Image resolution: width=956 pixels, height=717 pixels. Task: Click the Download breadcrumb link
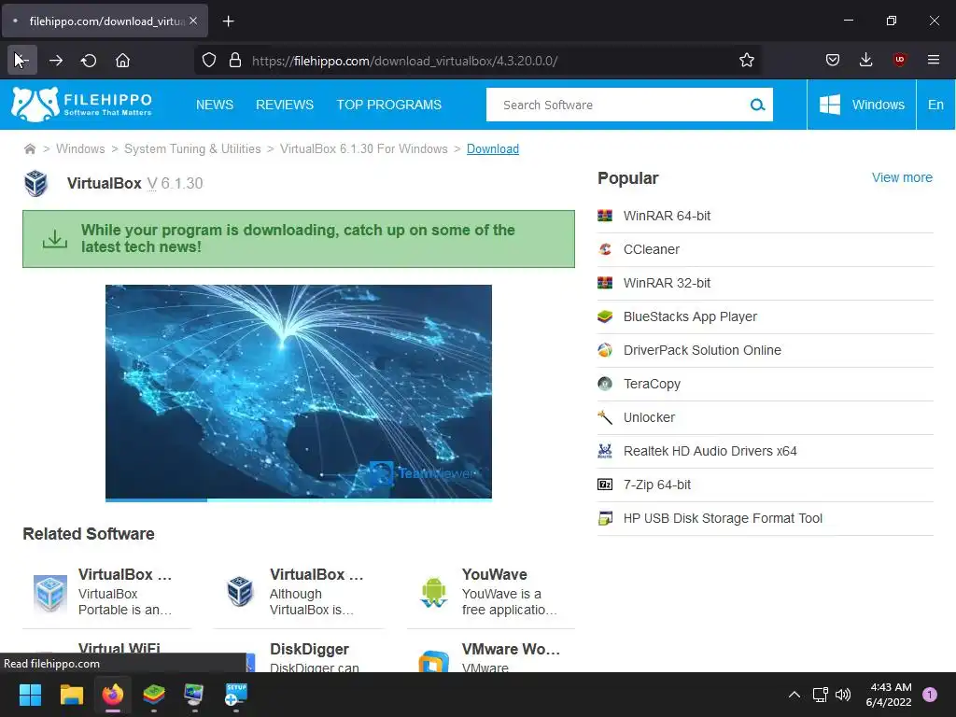[493, 148]
